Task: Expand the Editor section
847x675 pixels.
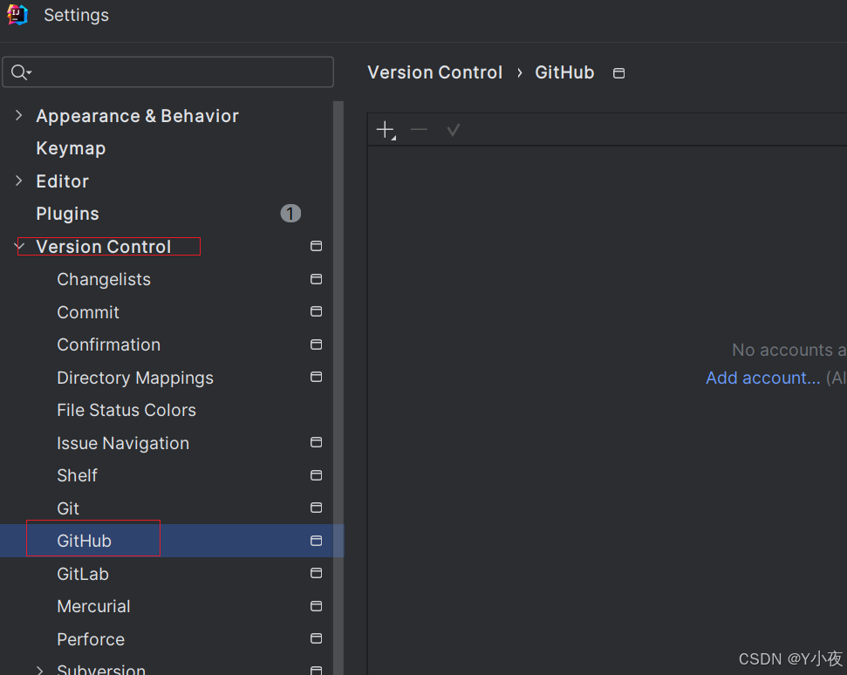Action: coord(19,181)
